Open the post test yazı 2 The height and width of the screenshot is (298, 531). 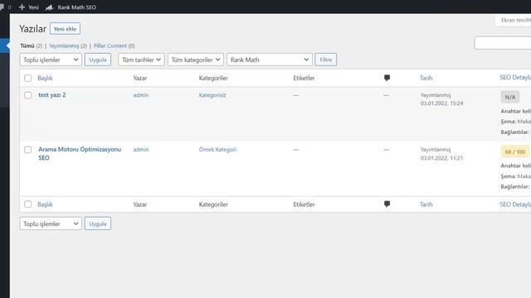pyautogui.click(x=52, y=95)
